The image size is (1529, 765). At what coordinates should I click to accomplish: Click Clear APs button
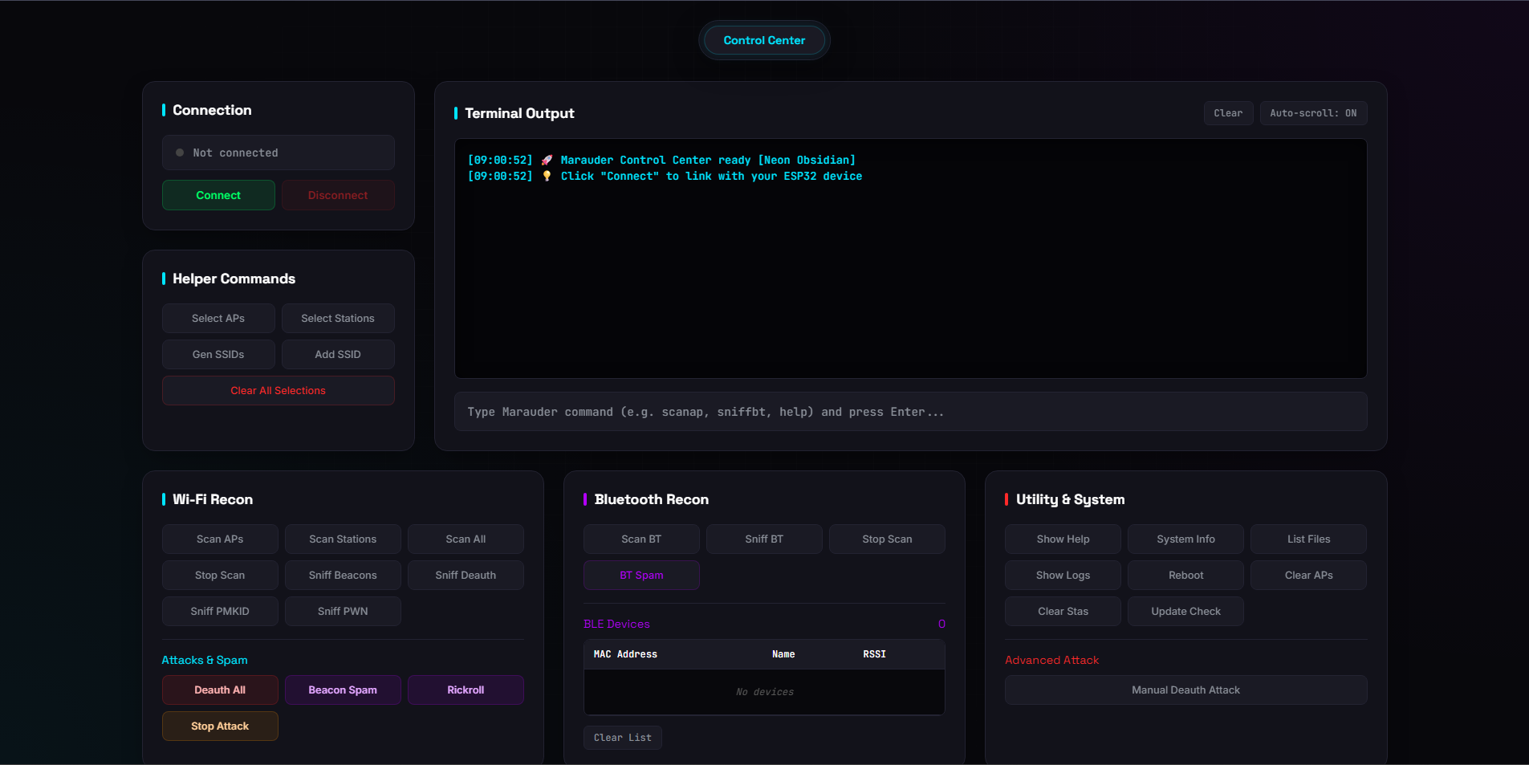pyautogui.click(x=1308, y=576)
